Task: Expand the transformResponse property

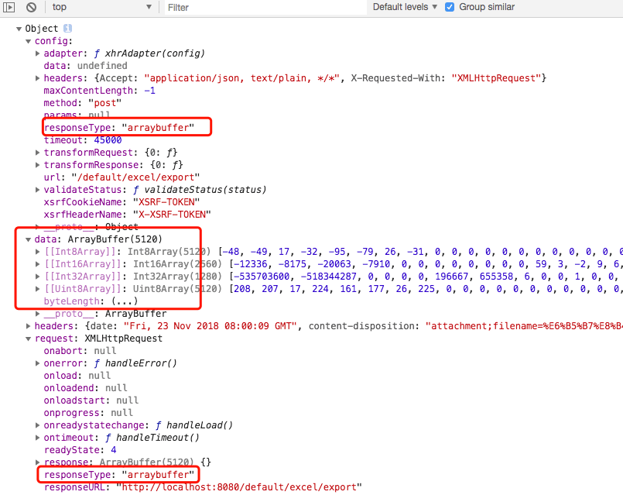Action: click(37, 165)
